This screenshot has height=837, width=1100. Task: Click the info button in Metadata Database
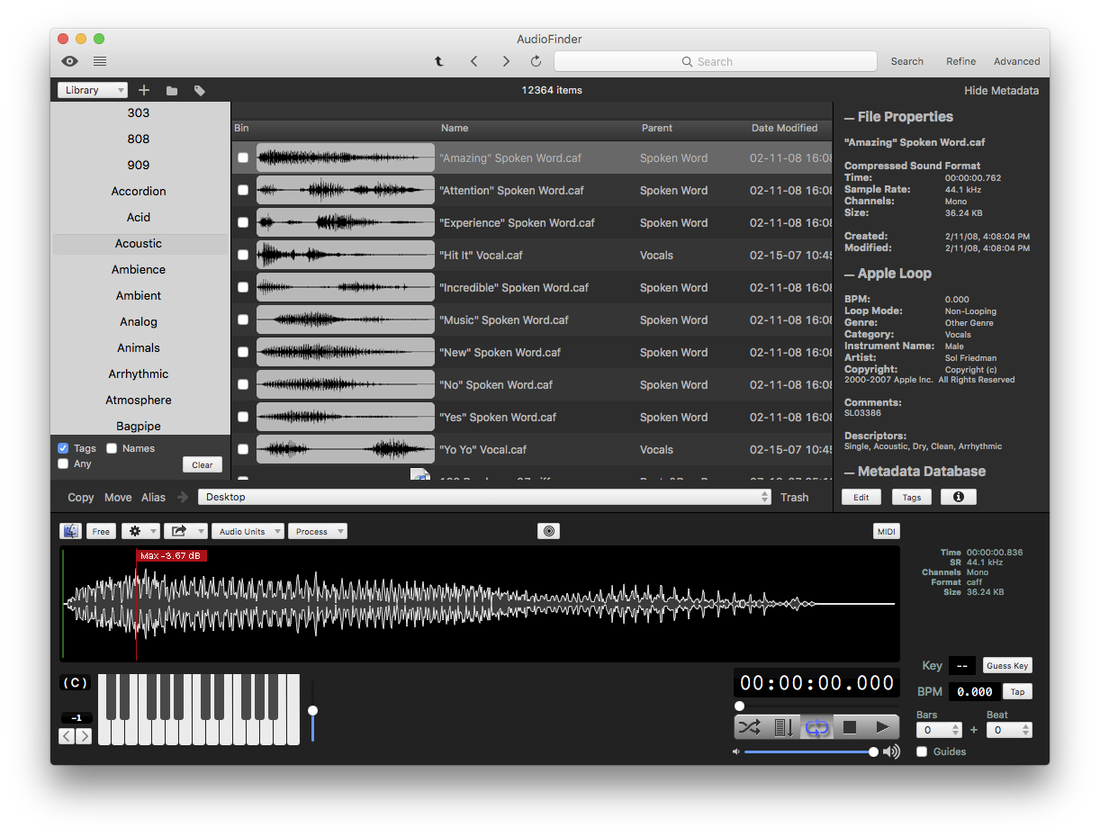tap(959, 497)
